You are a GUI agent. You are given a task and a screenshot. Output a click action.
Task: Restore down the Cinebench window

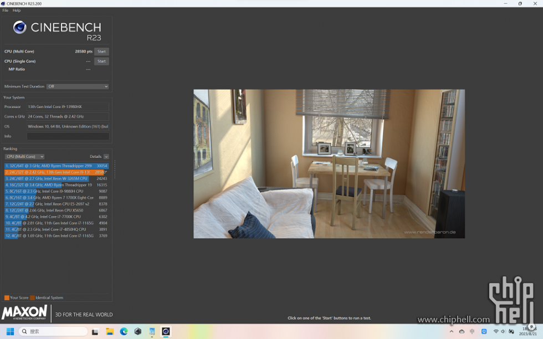tap(520, 3)
